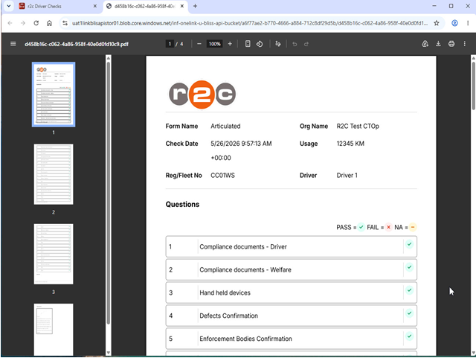Print the PDF document
The image size is (476, 358).
pos(451,44)
